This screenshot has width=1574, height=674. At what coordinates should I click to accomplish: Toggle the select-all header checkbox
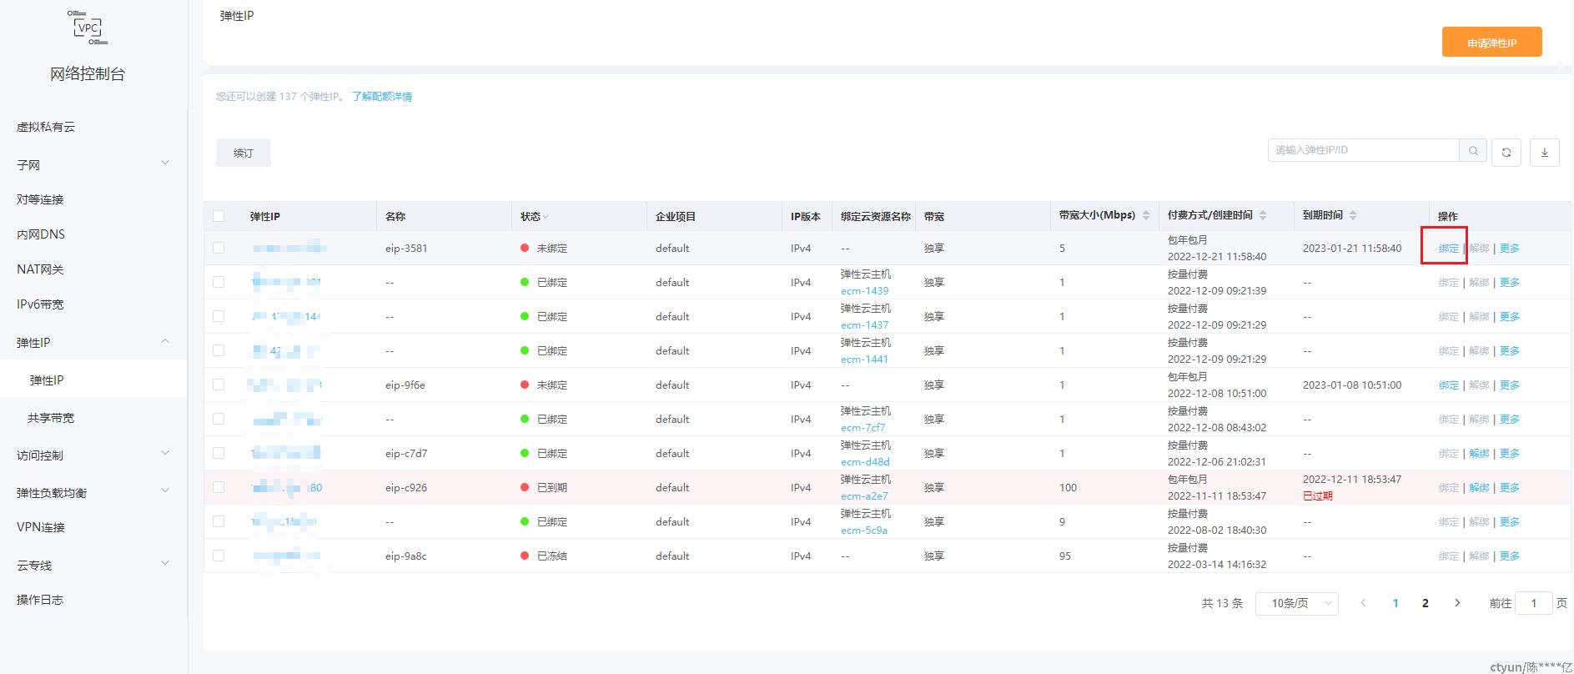219,216
